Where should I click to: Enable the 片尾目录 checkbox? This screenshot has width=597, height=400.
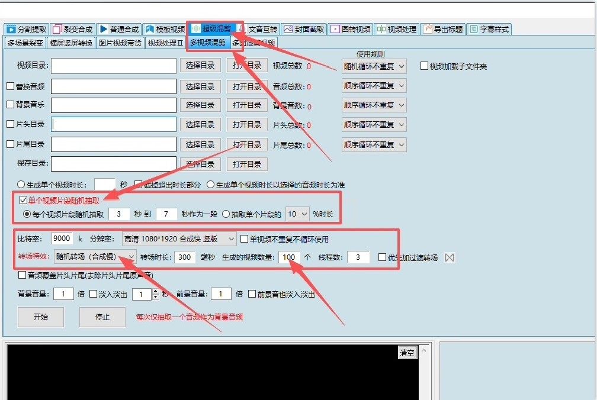[x=11, y=144]
